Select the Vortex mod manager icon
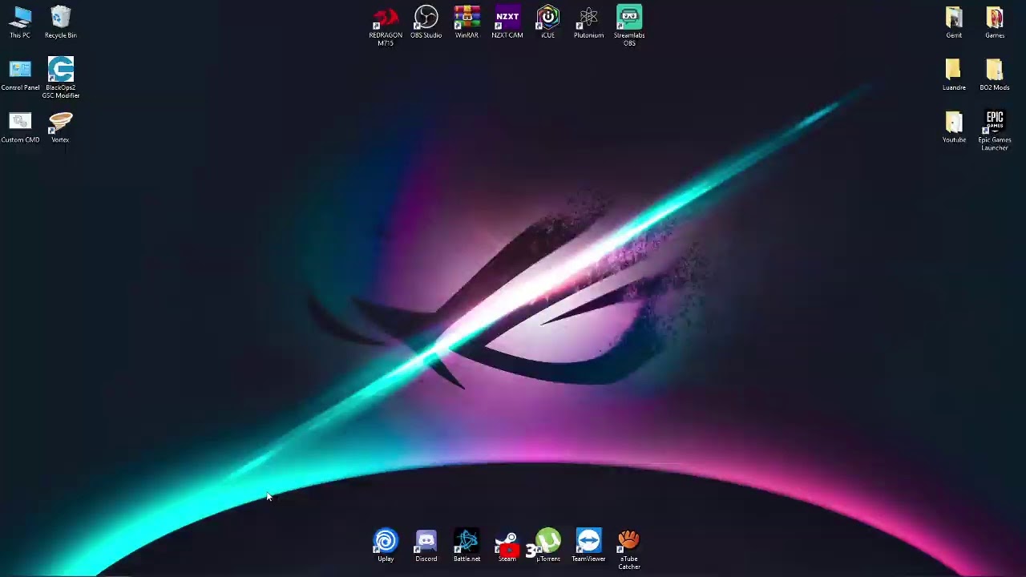 click(60, 127)
